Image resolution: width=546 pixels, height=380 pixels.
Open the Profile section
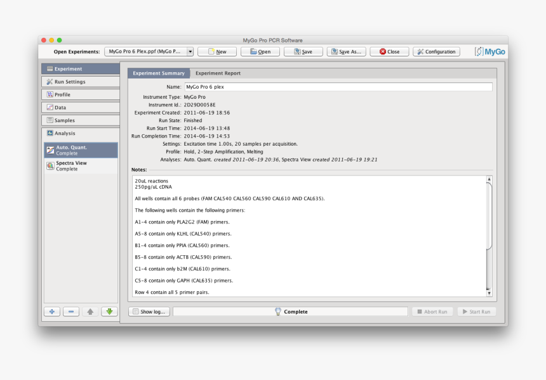81,94
